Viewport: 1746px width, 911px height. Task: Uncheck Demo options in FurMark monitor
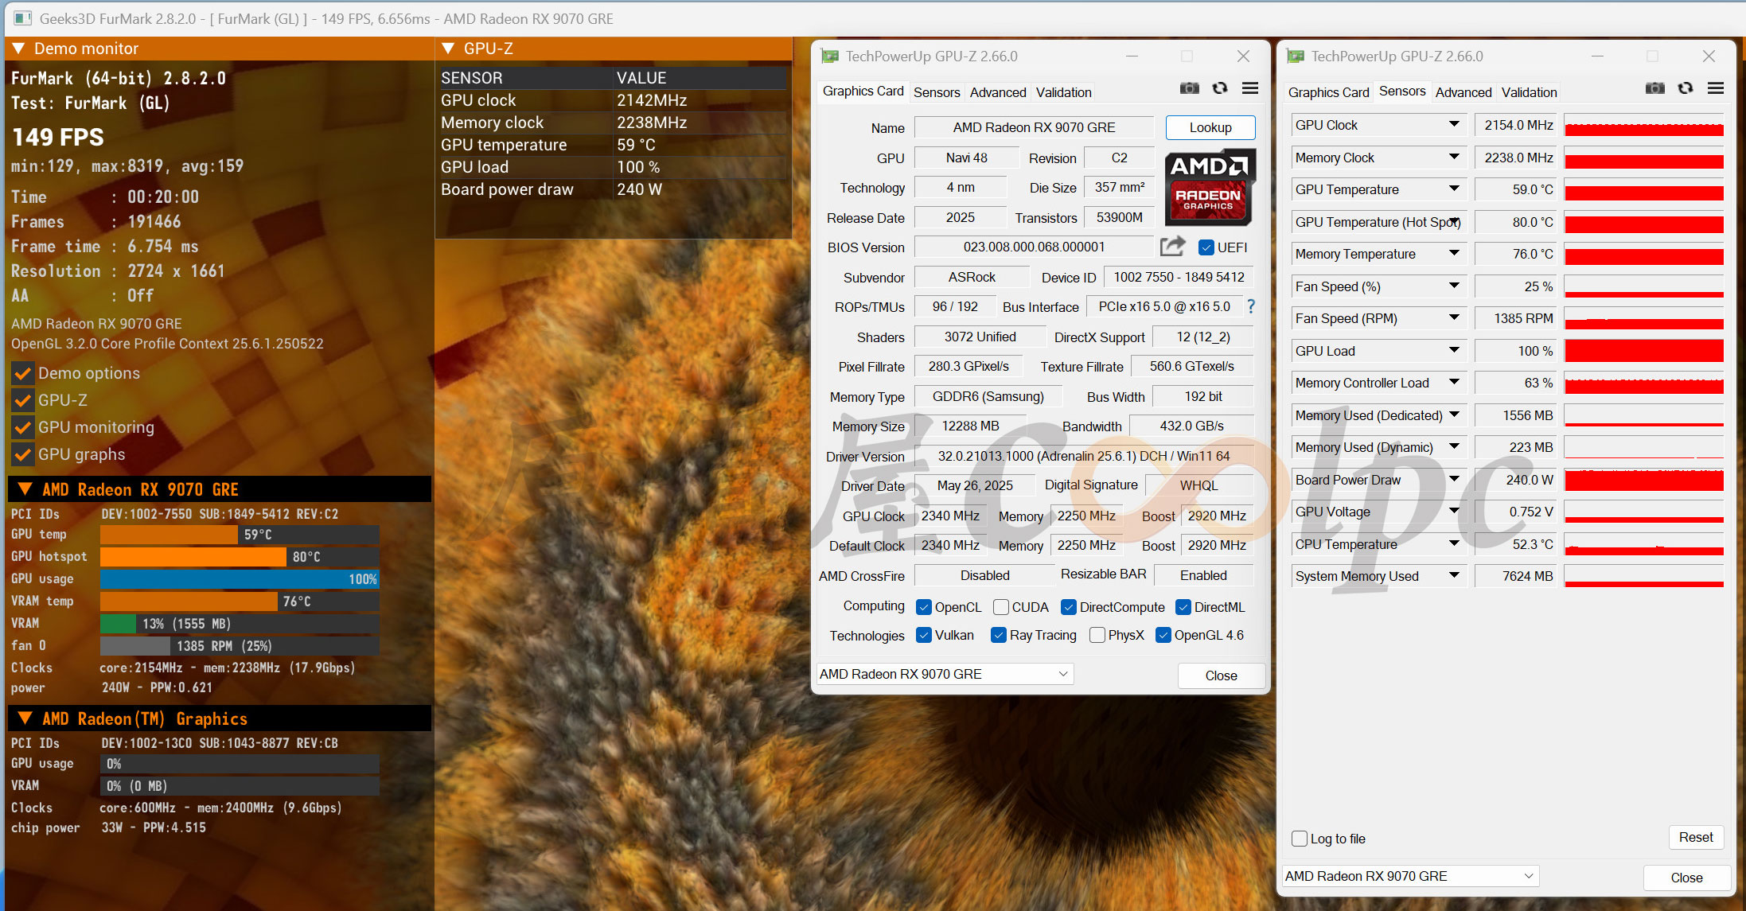click(23, 373)
